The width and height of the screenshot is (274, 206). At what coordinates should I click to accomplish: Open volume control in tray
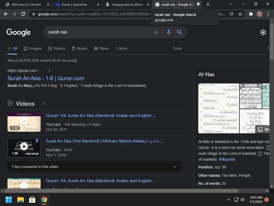click(x=242, y=200)
